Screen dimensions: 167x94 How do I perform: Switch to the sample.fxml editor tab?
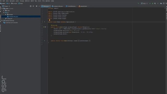click(x=83, y=6)
